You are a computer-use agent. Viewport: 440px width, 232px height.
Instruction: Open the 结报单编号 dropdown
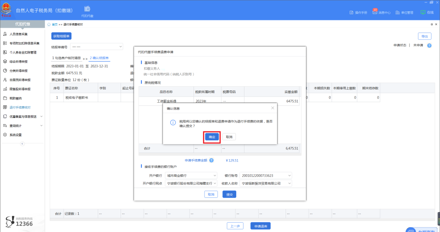97,47
